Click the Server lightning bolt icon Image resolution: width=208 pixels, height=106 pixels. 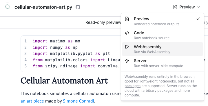(127, 61)
